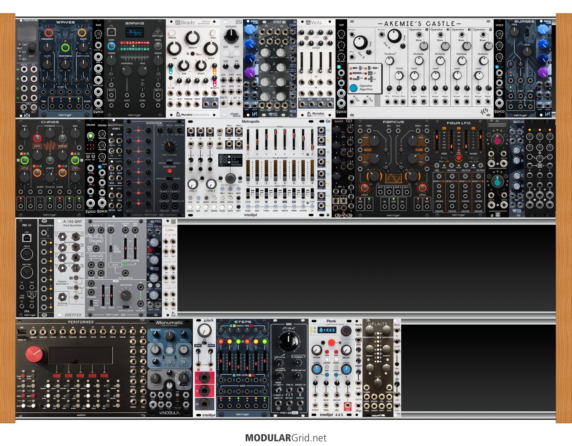Click the INSTRUMENT black knob
Image resolution: width=572 pixels, height=446 pixels.
231,37
